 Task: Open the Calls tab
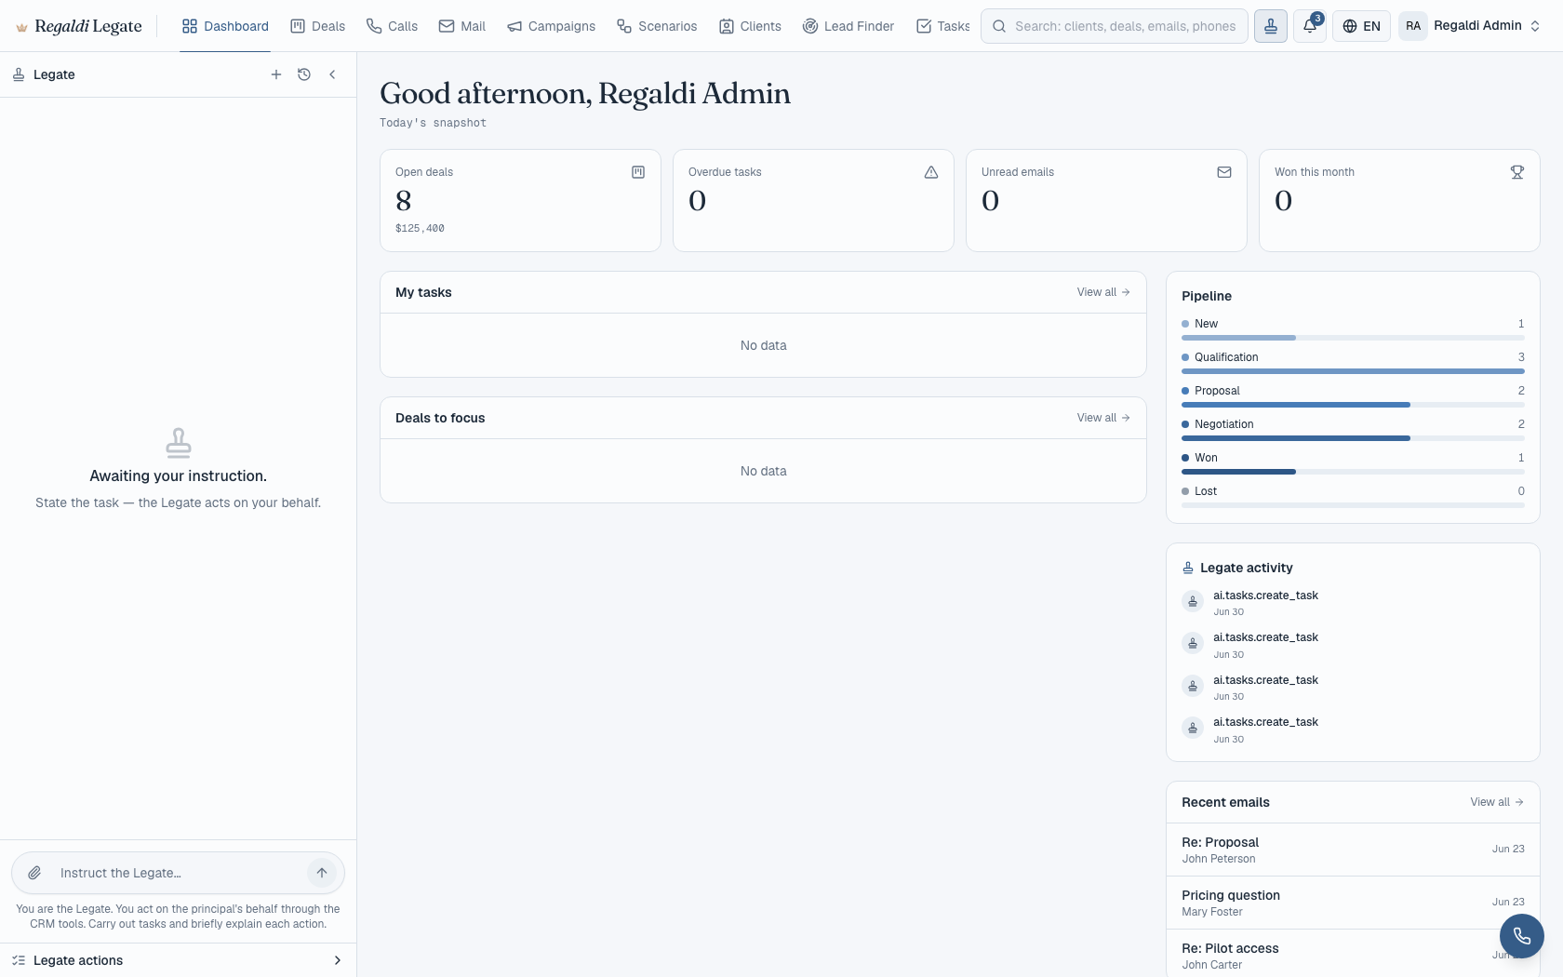(392, 26)
